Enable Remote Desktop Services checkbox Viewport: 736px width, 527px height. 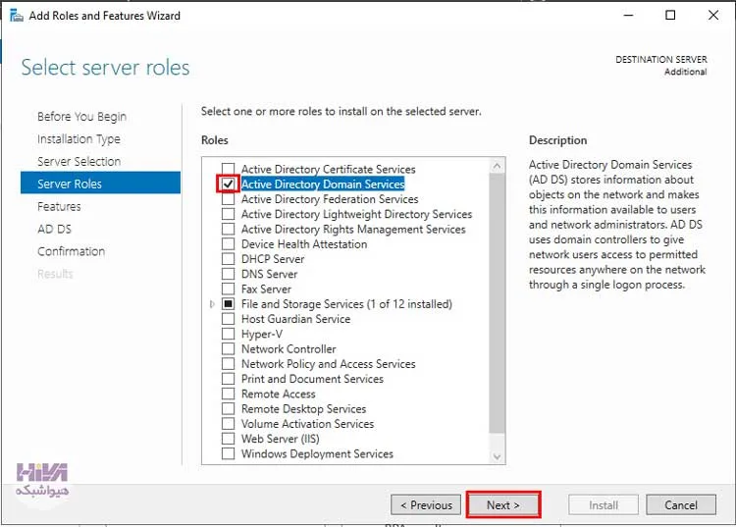(x=228, y=408)
